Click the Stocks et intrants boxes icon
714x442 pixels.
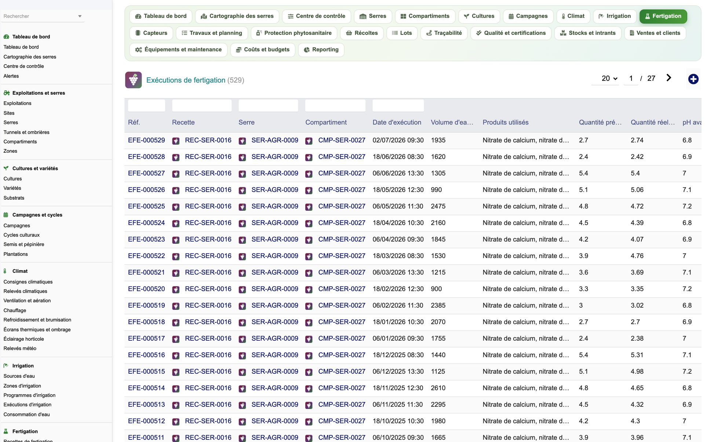[x=563, y=33]
